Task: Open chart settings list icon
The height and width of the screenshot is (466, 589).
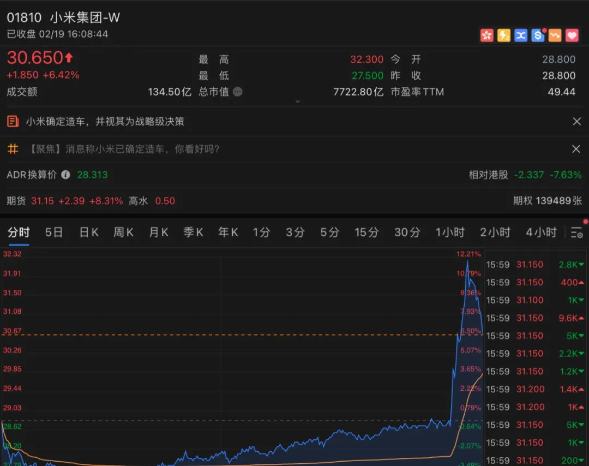Action: 576,232
